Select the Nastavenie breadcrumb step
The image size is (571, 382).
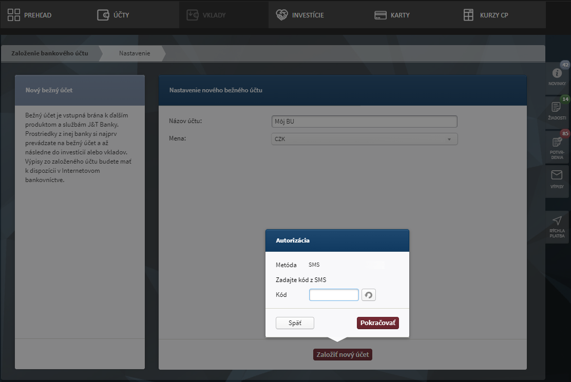(135, 53)
